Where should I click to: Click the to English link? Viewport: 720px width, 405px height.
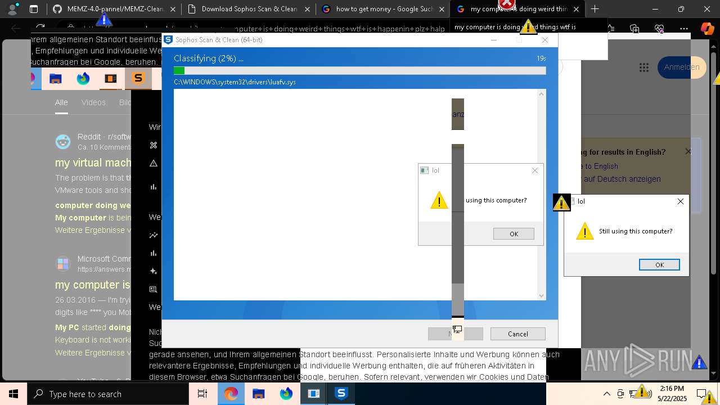pos(601,166)
